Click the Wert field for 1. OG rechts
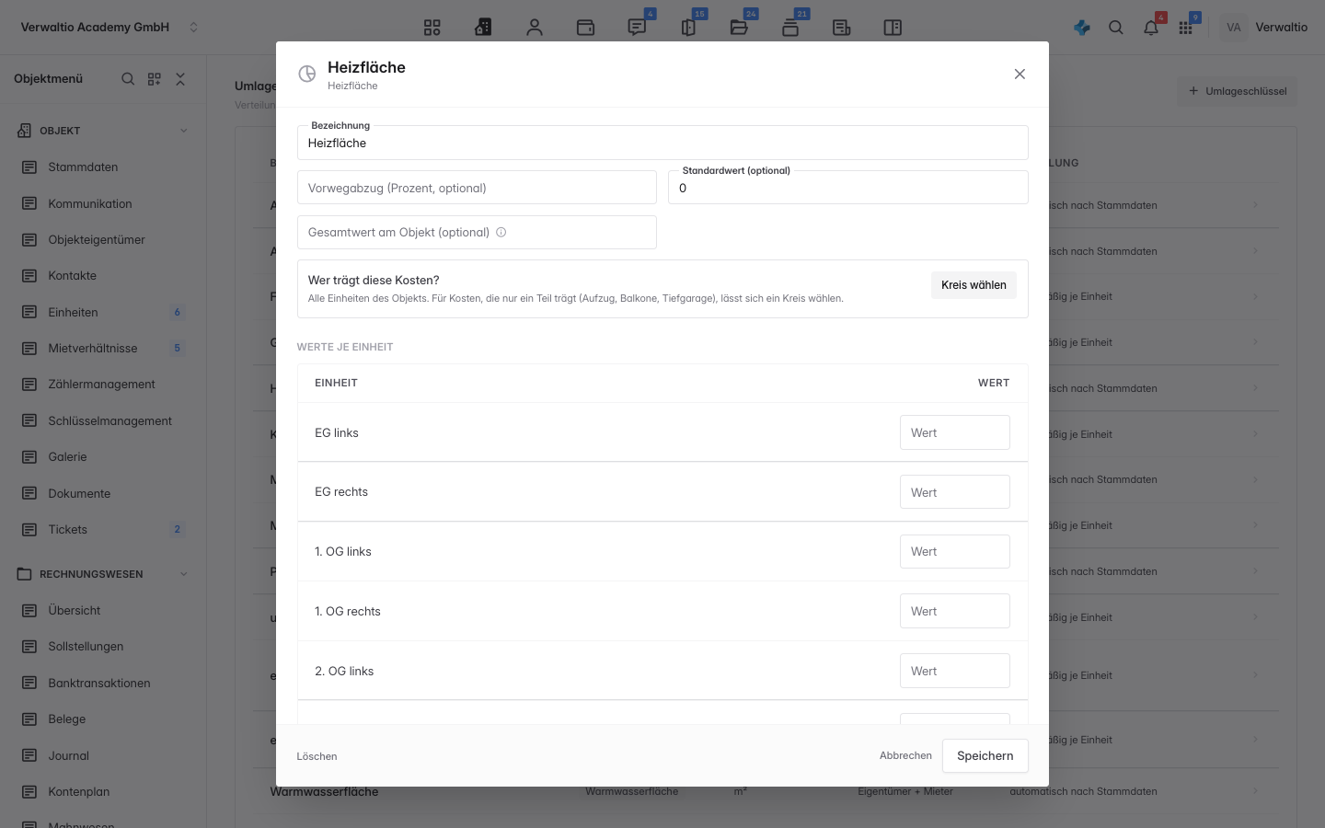 (955, 611)
